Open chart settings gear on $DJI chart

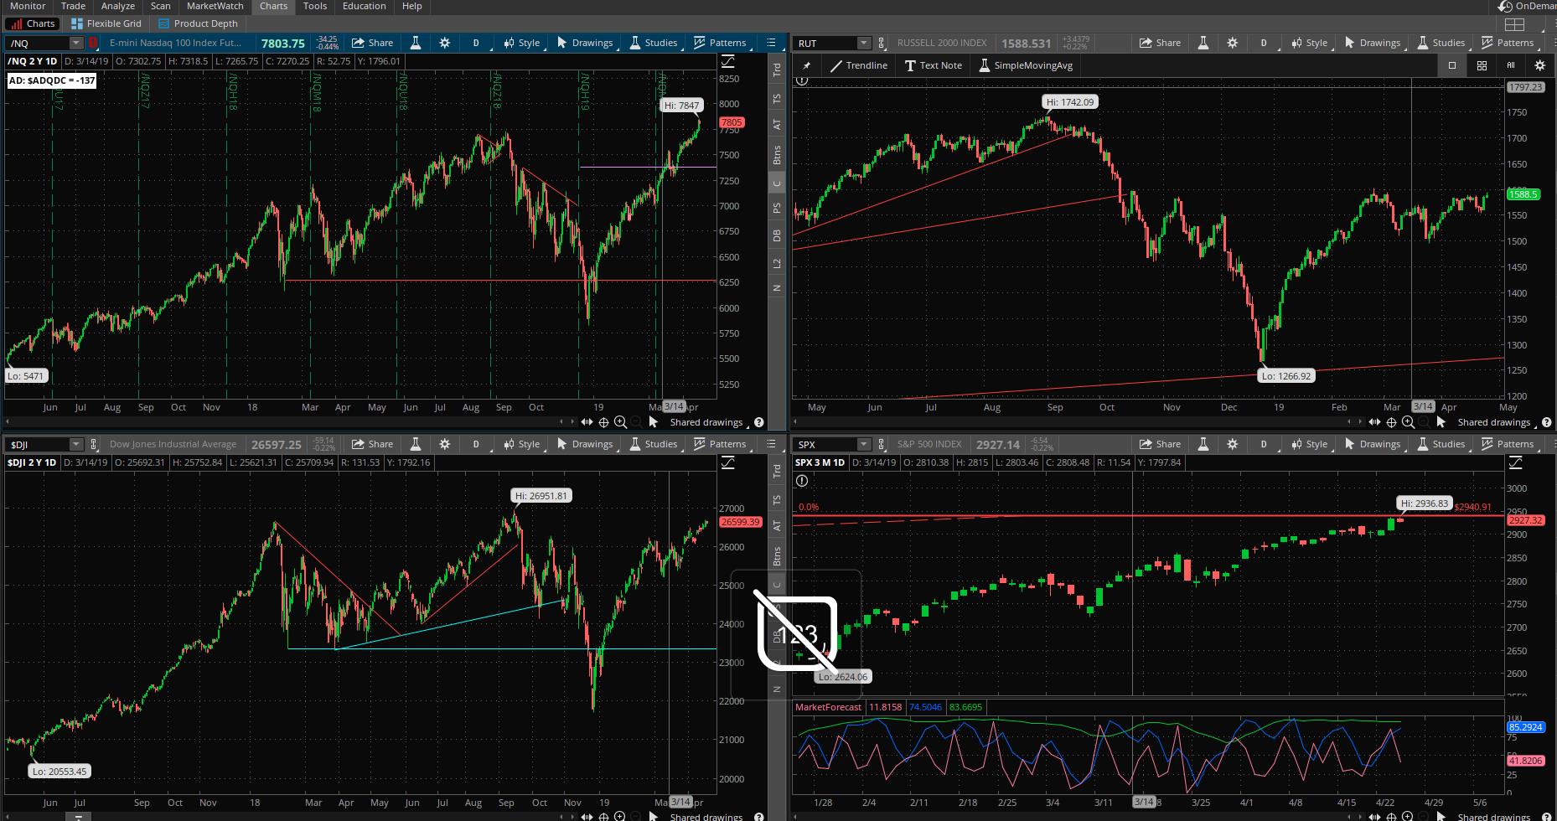pyautogui.click(x=444, y=444)
